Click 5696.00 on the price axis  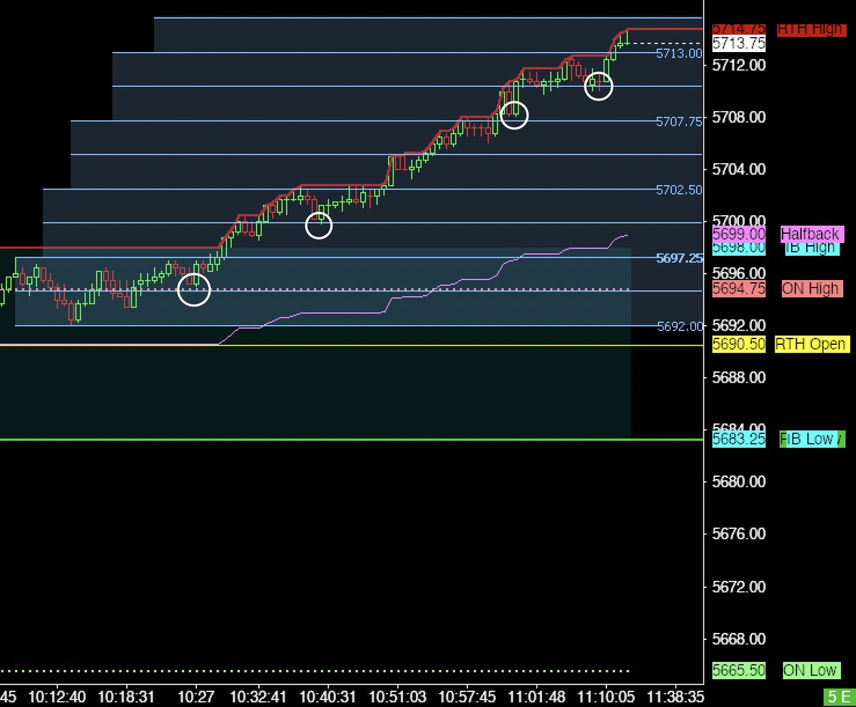739,273
